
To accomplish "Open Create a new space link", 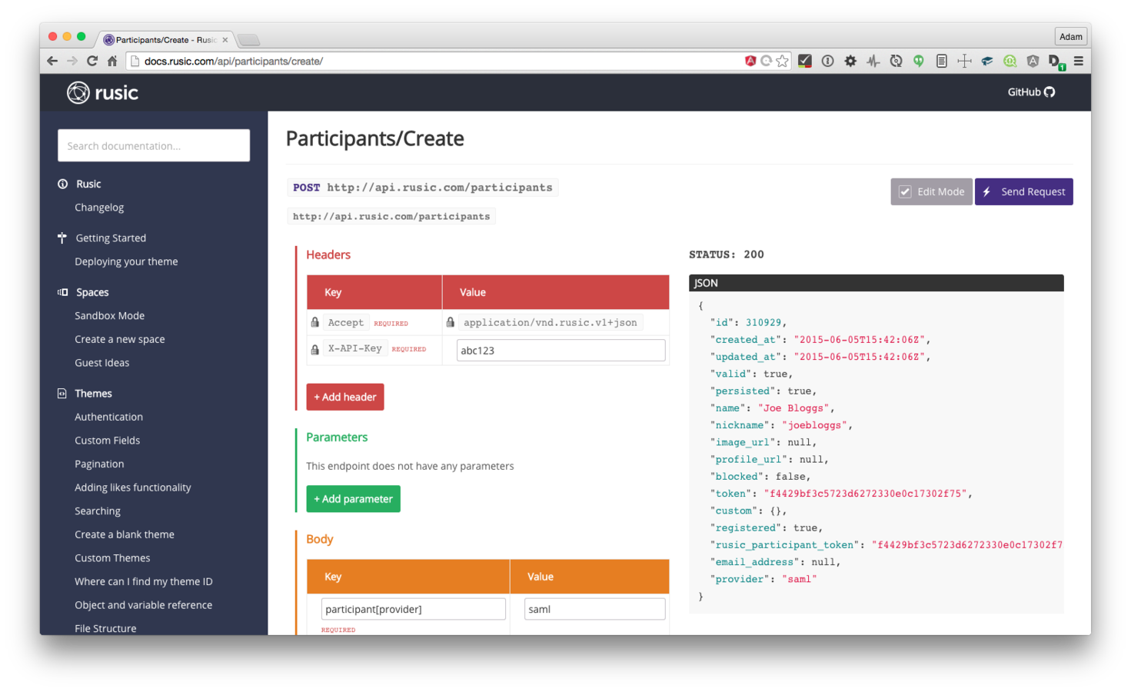I will pyautogui.click(x=119, y=339).
